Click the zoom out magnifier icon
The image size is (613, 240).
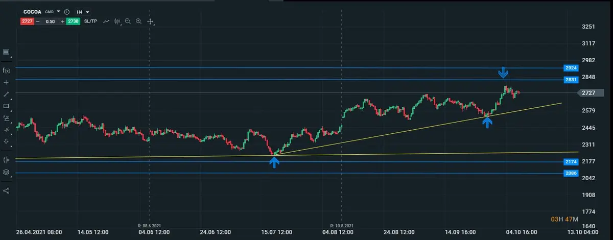click(x=128, y=21)
